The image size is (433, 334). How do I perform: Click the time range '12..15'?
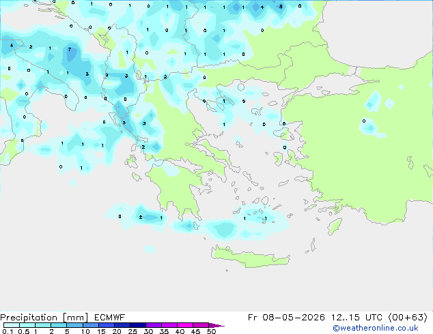345,318
